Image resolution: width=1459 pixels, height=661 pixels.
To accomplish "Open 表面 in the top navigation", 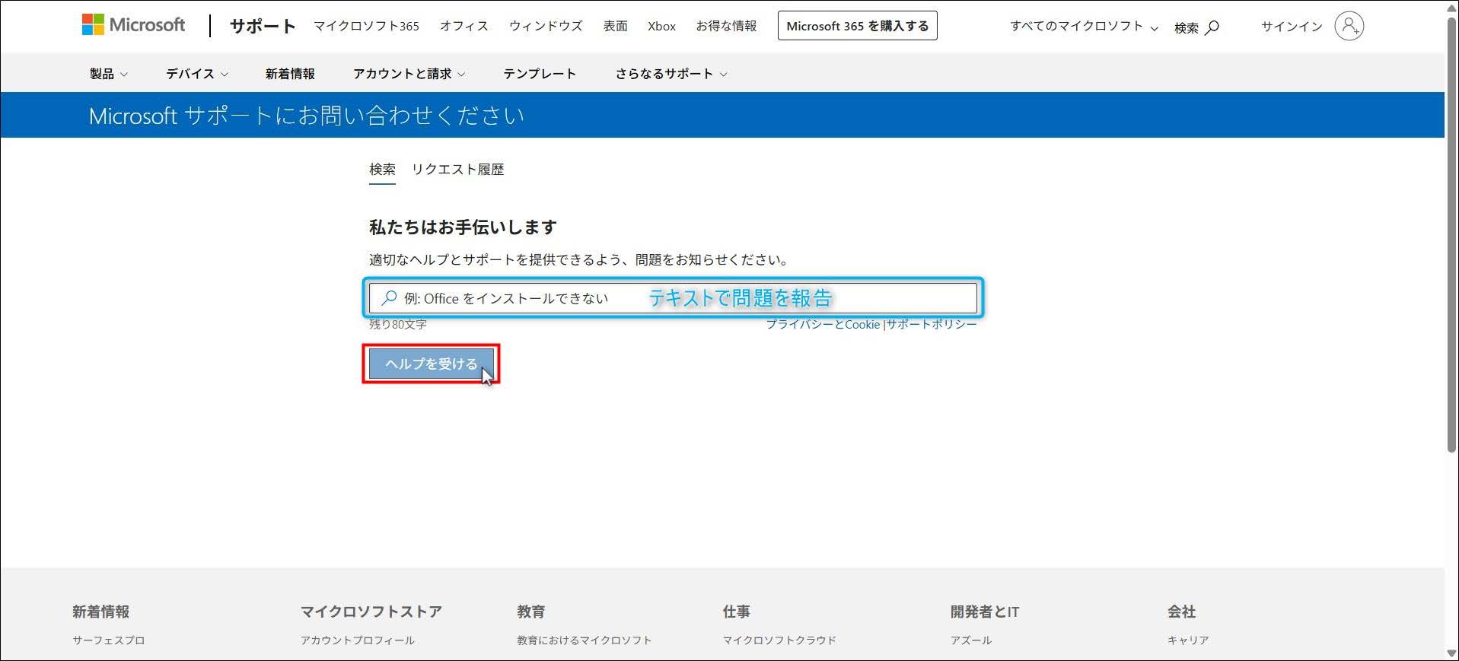I will [615, 26].
